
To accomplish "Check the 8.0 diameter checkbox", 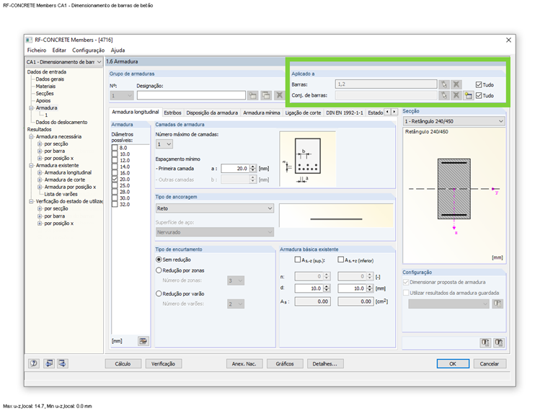I will point(115,148).
